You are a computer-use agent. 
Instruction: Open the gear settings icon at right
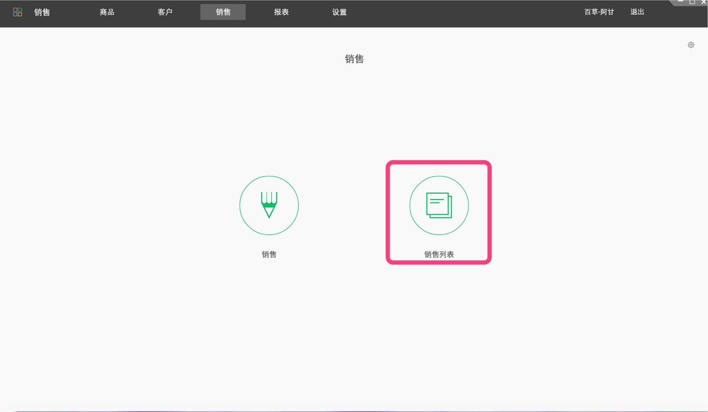pos(691,45)
